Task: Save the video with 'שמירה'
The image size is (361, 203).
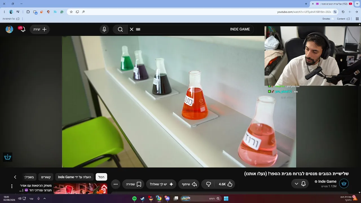Action: [133, 184]
